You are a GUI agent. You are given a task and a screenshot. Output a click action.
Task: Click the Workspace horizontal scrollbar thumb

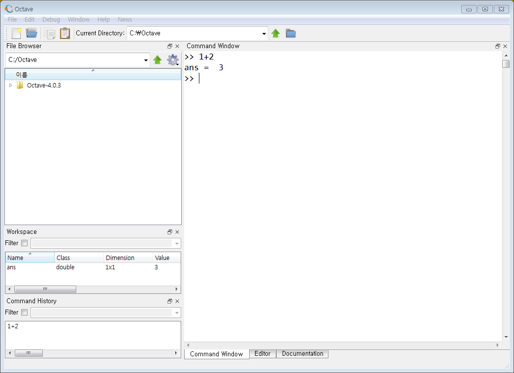45,289
